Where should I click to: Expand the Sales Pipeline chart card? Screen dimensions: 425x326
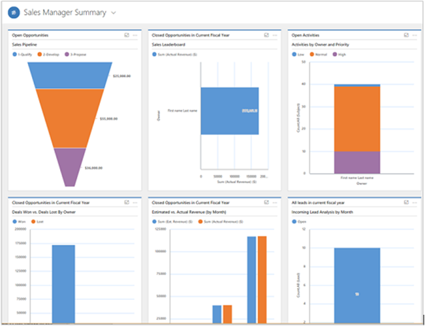pyautogui.click(x=127, y=35)
